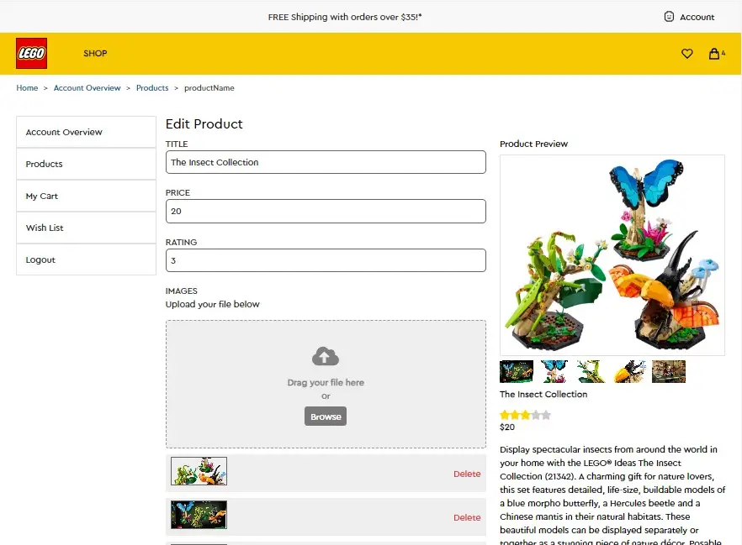Focus the PRICE input field
The height and width of the screenshot is (545, 742).
326,211
